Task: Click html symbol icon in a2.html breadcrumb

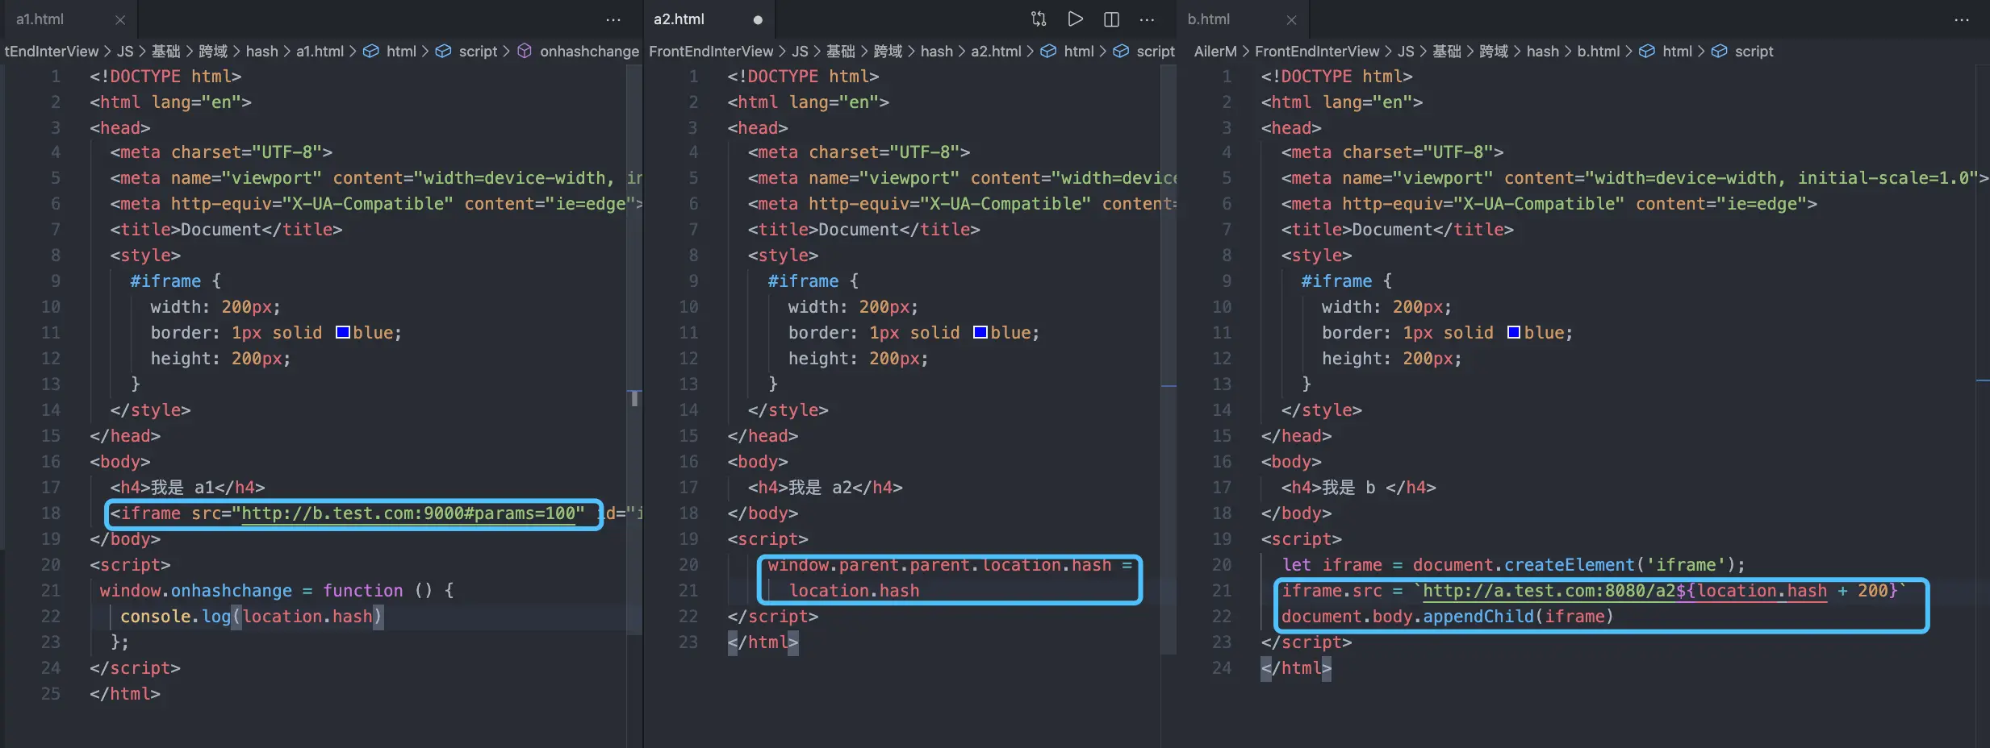Action: click(x=1048, y=51)
